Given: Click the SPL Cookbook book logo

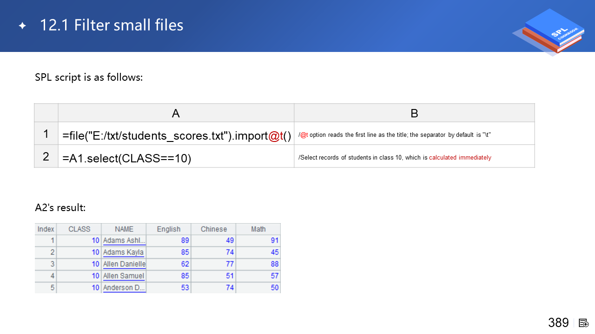Looking at the screenshot, I should coord(551,32).
